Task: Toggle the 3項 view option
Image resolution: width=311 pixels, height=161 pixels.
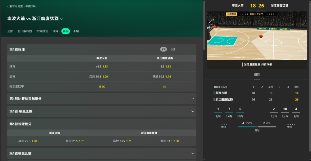Action: pyautogui.click(x=173, y=49)
